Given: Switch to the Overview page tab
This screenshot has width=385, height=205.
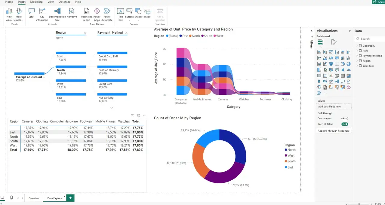Looking at the screenshot, I should [34, 198].
